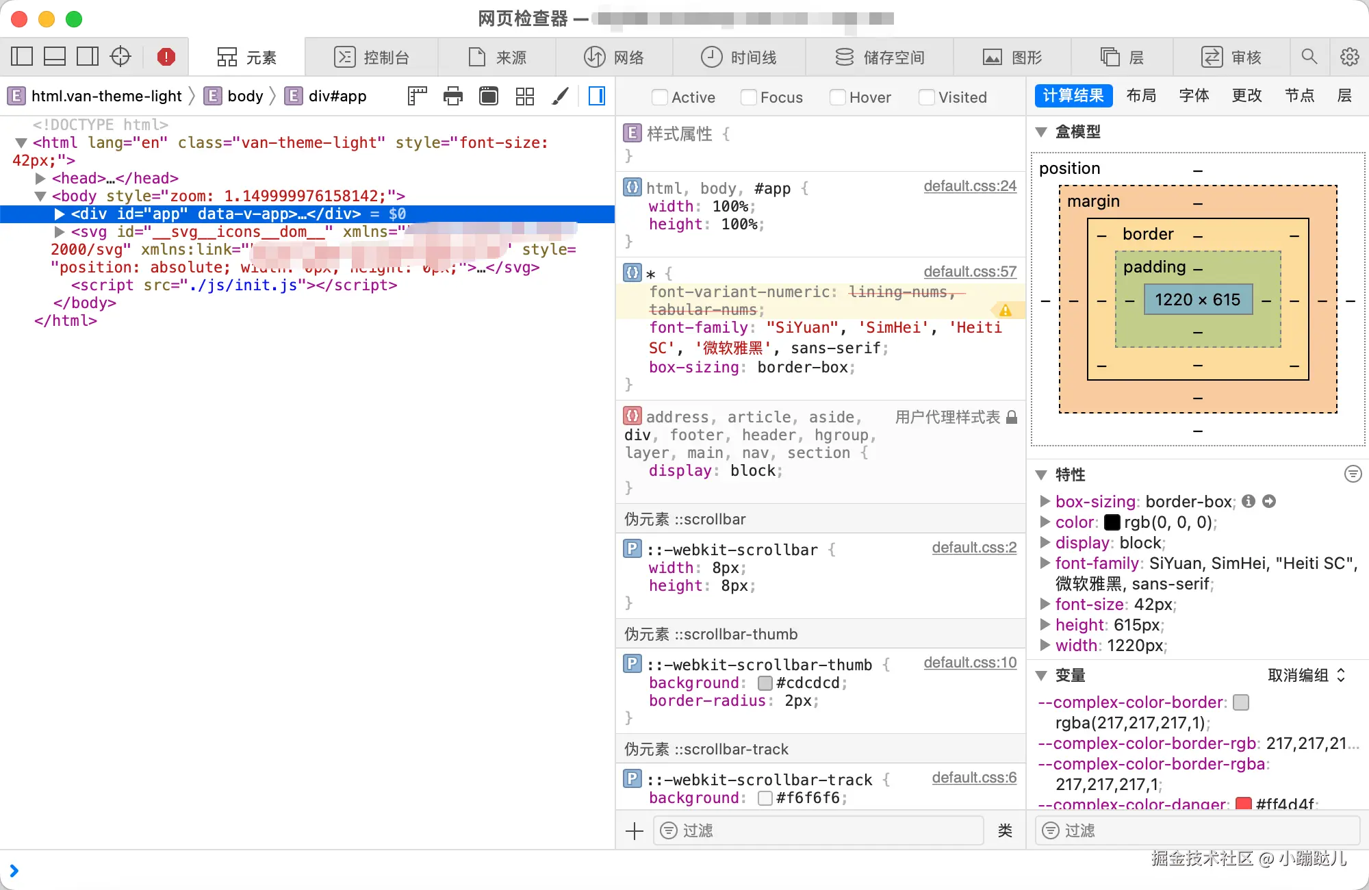Expand the head element node

(x=40, y=179)
